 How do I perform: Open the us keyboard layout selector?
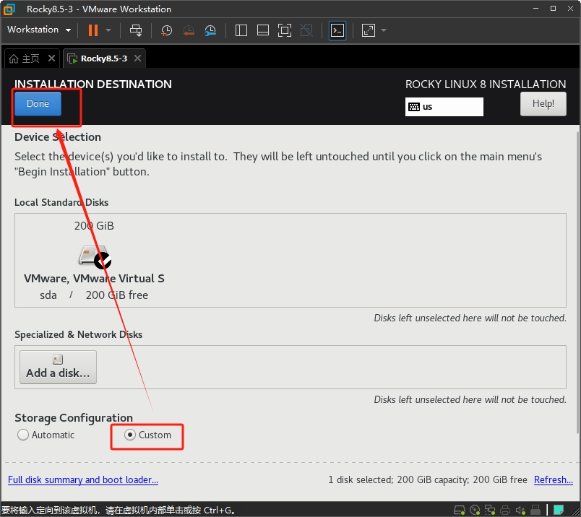coord(444,107)
